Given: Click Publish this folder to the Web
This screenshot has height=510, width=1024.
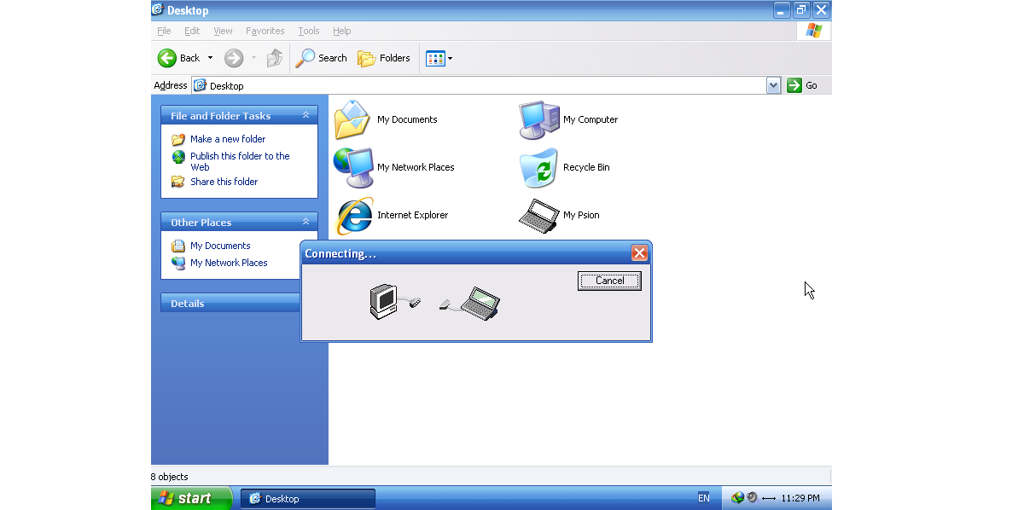Looking at the screenshot, I should 240,161.
